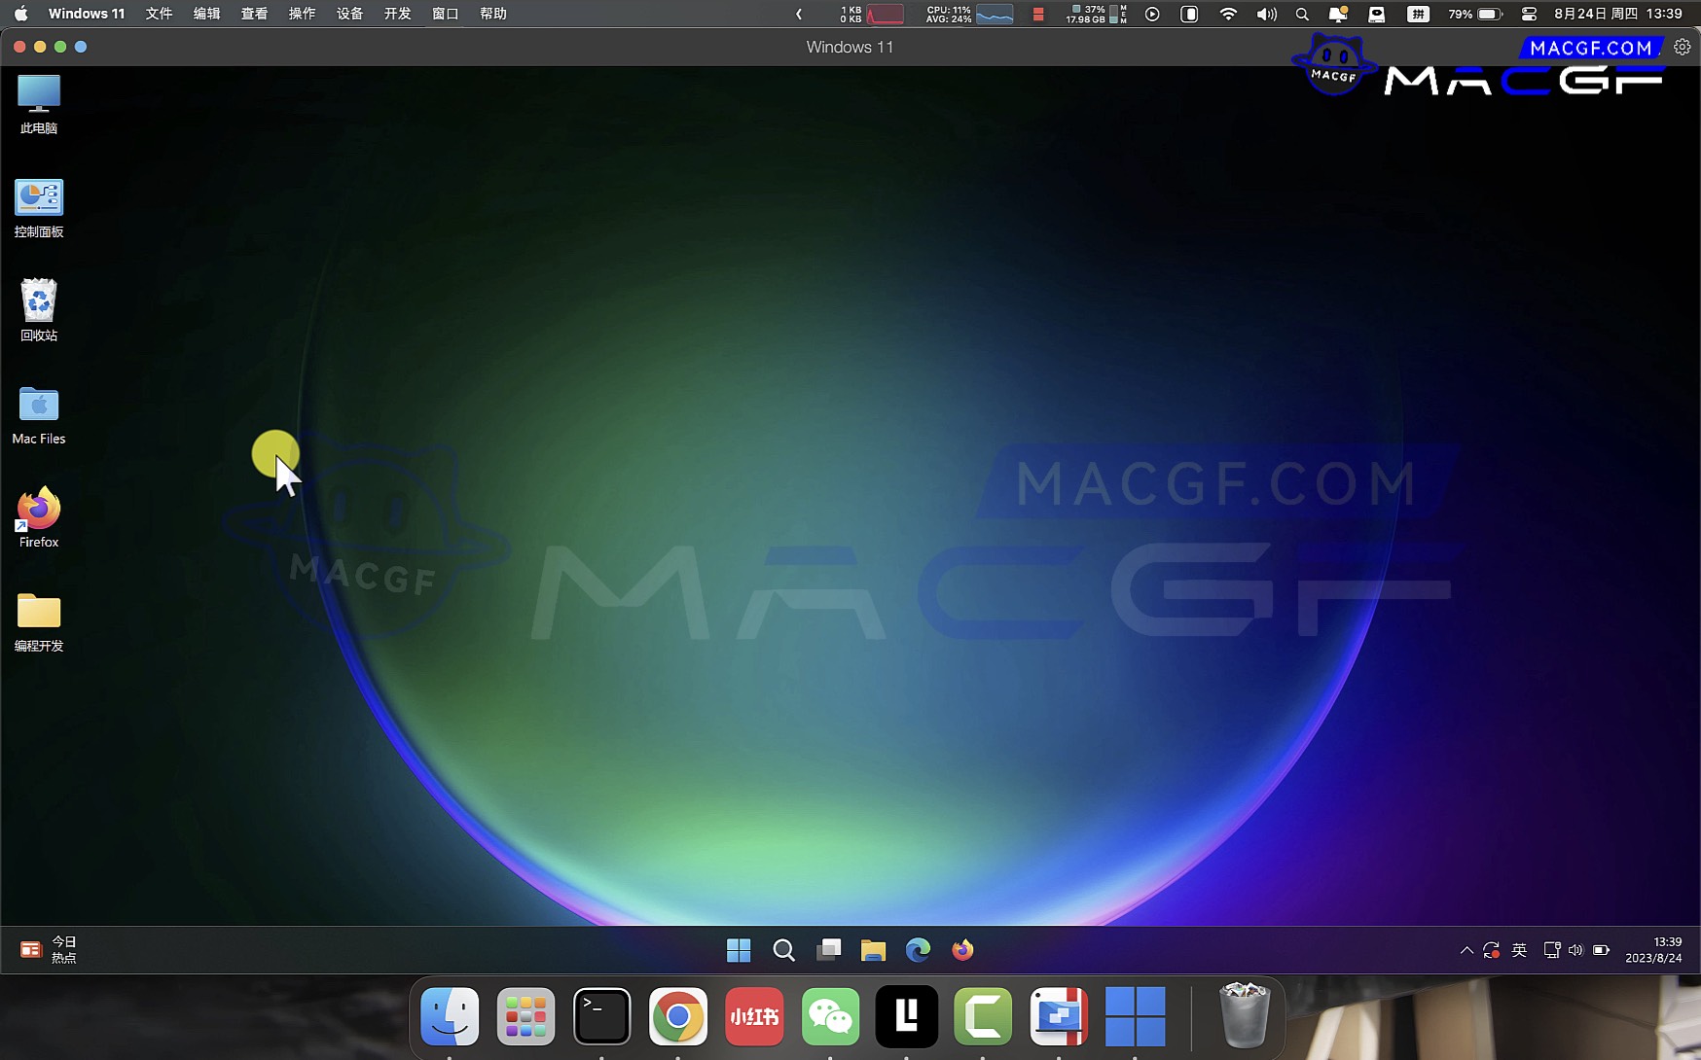
Task: Click the taskbar Search magnifier icon
Action: tap(783, 950)
